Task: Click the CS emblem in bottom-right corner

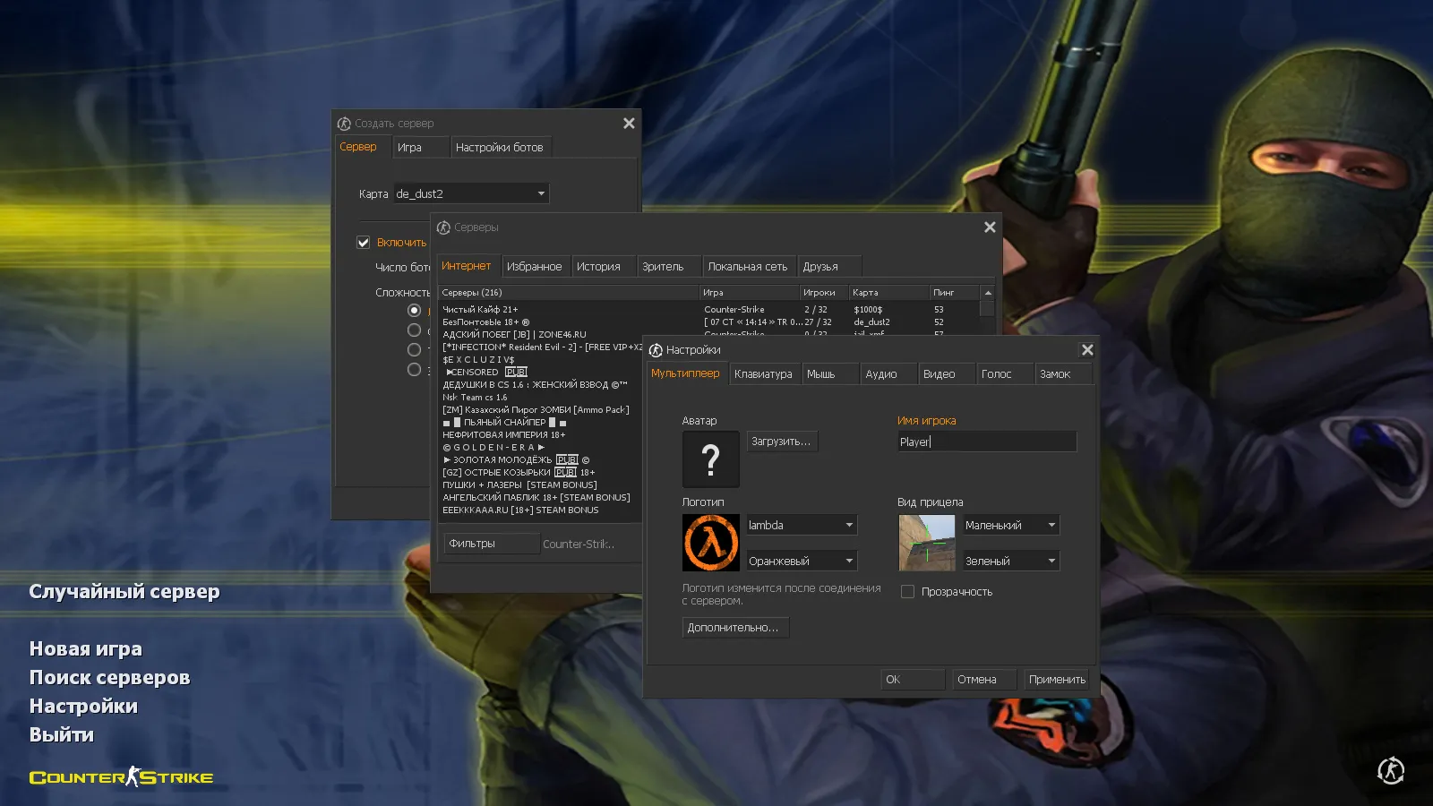Action: pos(1391,770)
